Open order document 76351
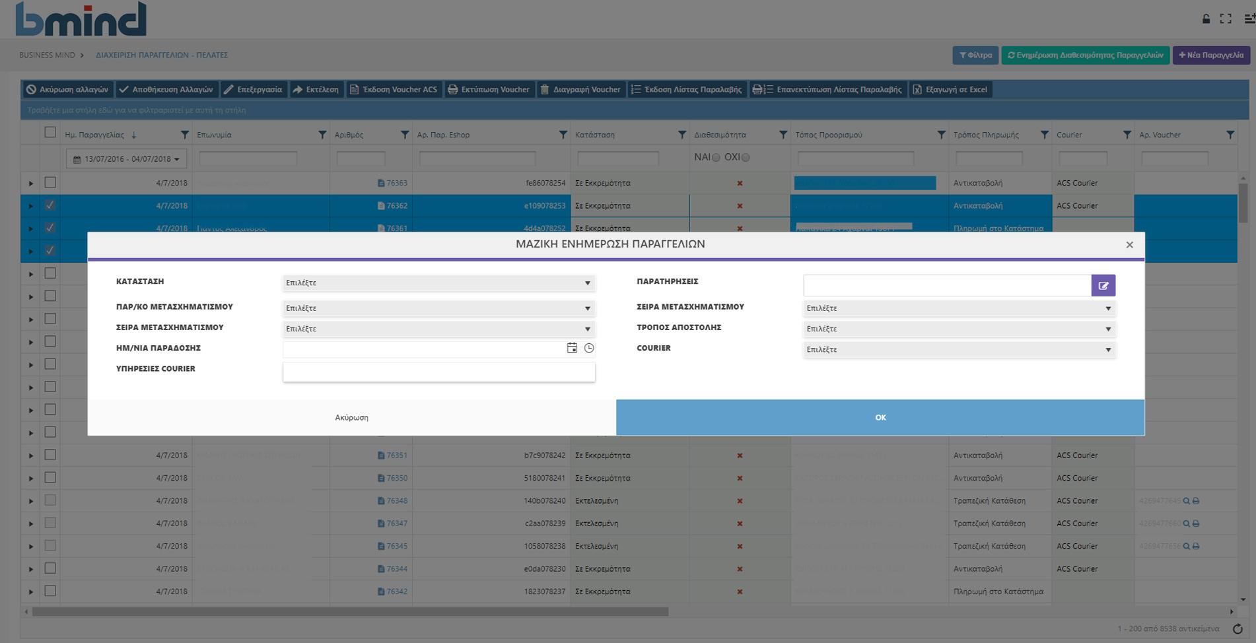The height and width of the screenshot is (643, 1256). [x=392, y=456]
